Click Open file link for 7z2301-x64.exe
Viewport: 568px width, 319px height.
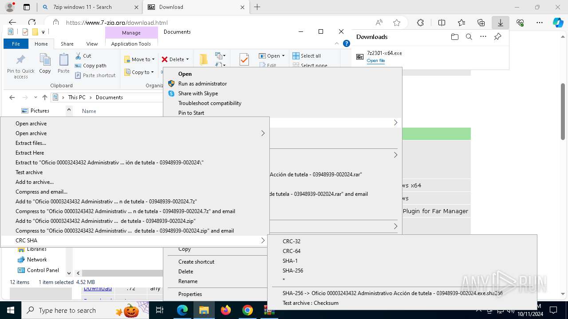pos(376,61)
